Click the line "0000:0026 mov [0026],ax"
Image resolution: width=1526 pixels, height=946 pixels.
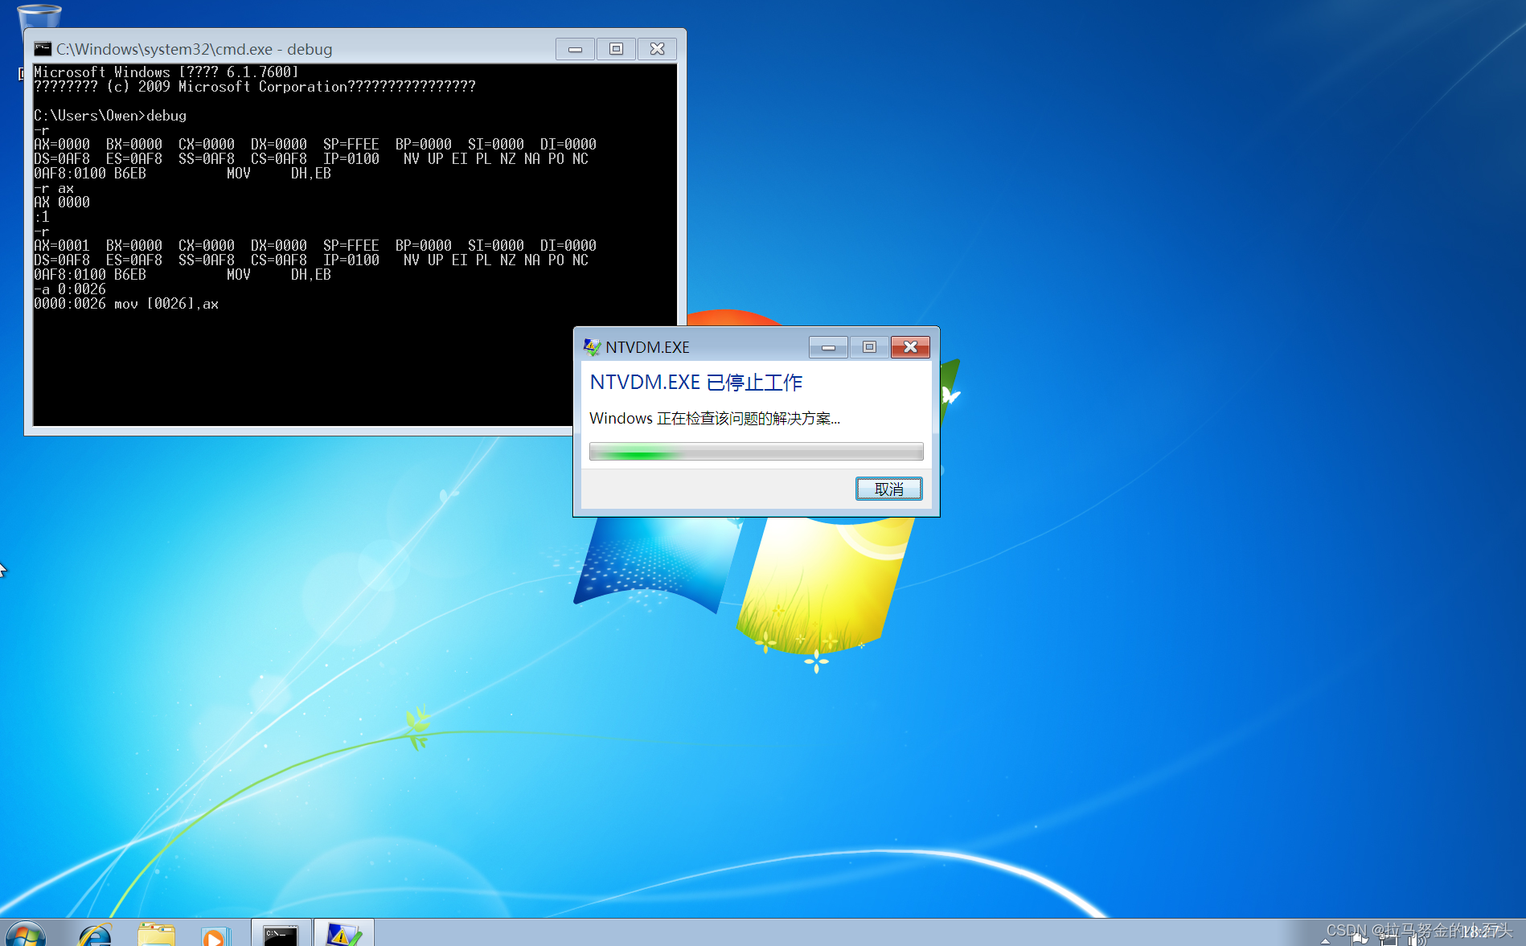point(126,304)
